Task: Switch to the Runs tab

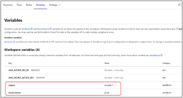Action: point(19,5)
